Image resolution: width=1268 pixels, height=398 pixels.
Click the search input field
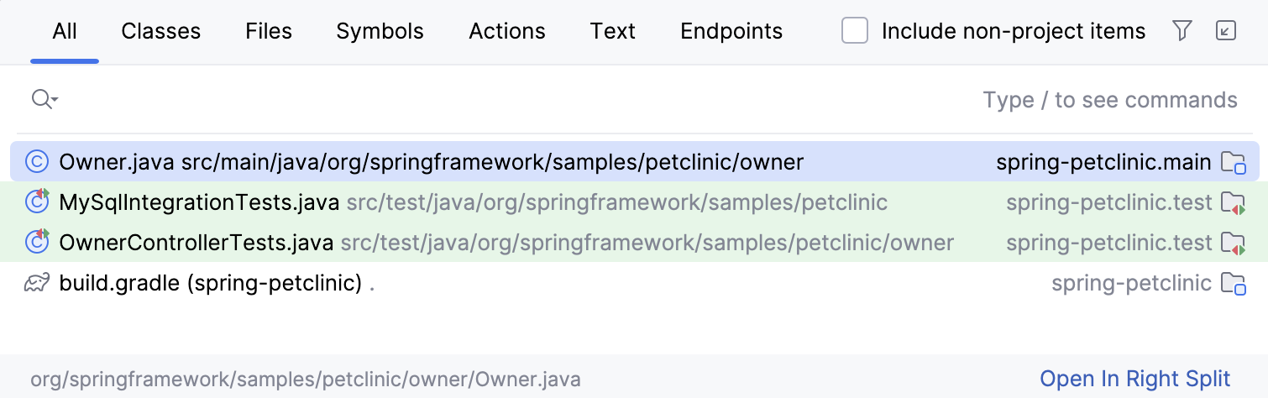504,100
